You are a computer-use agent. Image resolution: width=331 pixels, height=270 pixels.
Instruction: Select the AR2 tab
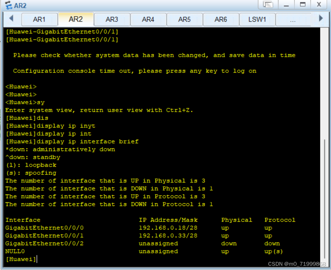pos(76,19)
